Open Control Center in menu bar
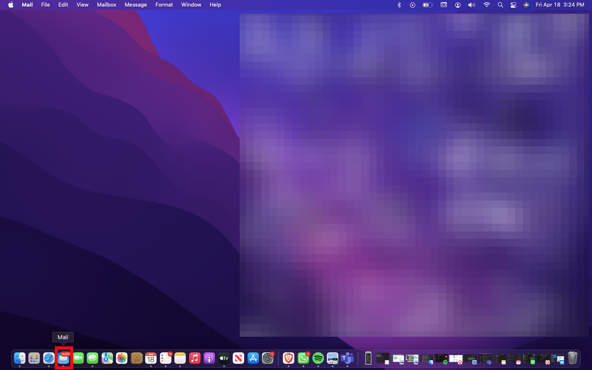This screenshot has width=592, height=370. (x=513, y=5)
